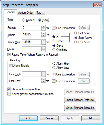Click Define button for Limit High

pos(84,74)
